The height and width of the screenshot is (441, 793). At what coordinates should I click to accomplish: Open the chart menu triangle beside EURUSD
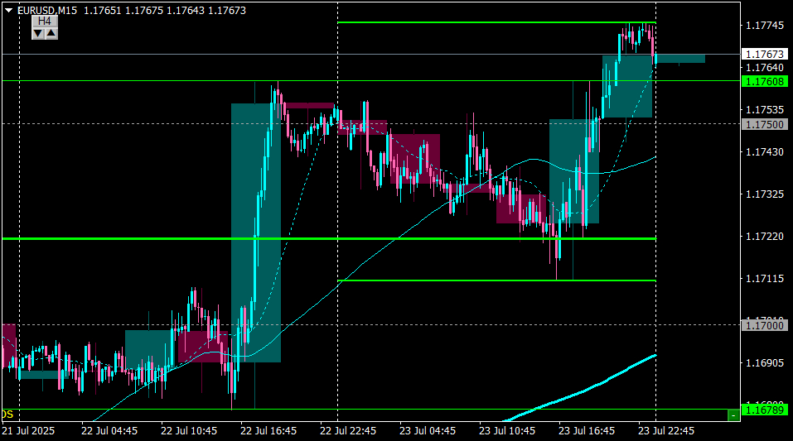(x=8, y=10)
